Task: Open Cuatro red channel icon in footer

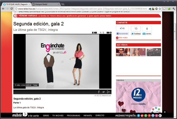Action: point(142,115)
